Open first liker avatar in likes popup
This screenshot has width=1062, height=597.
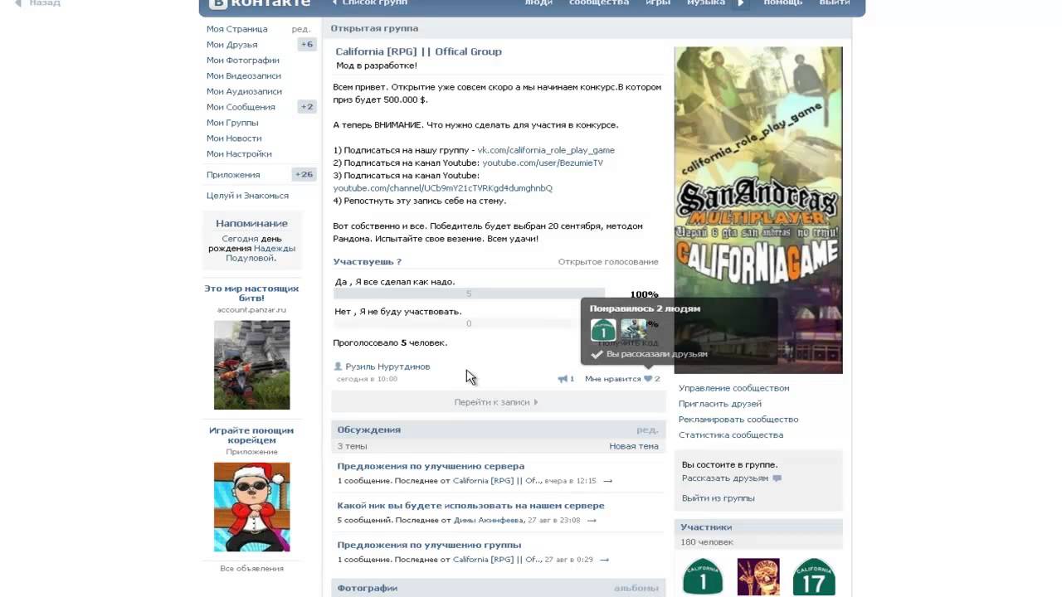[x=603, y=330]
